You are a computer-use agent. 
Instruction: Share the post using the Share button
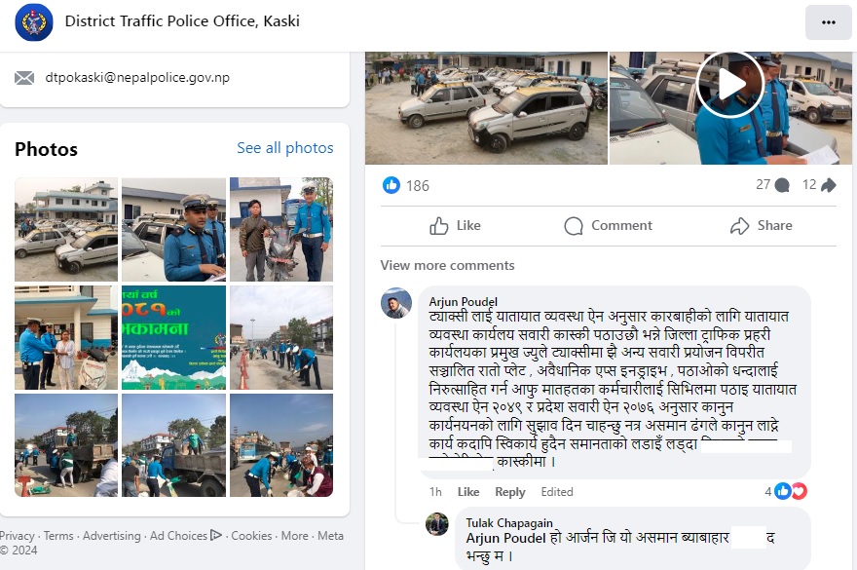pyautogui.click(x=762, y=225)
